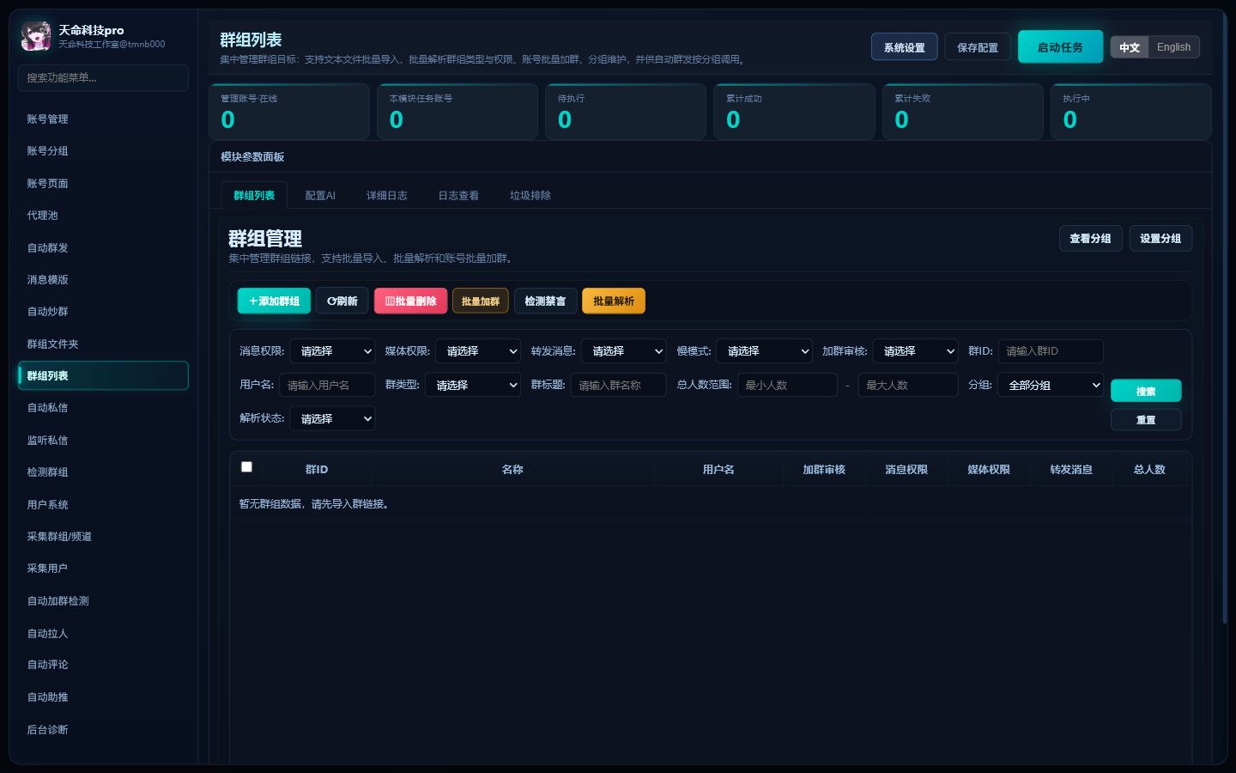Open 自动评论 in sidebar
The image size is (1236, 773).
pyautogui.click(x=103, y=665)
